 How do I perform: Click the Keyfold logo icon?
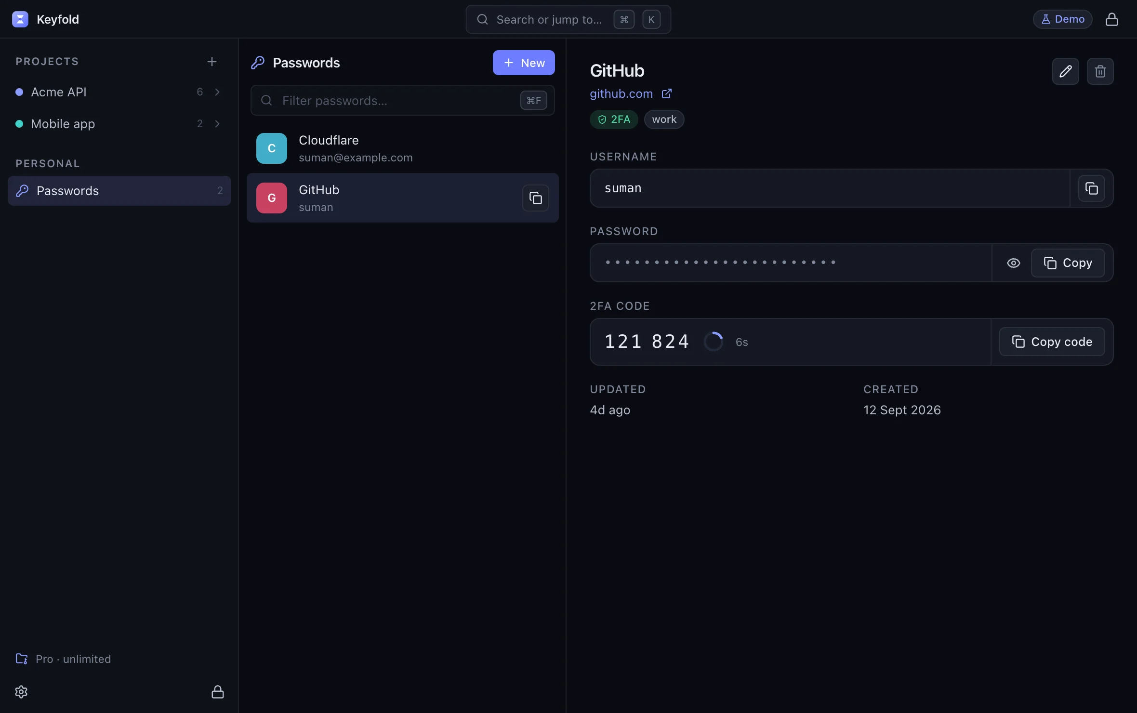(x=20, y=19)
